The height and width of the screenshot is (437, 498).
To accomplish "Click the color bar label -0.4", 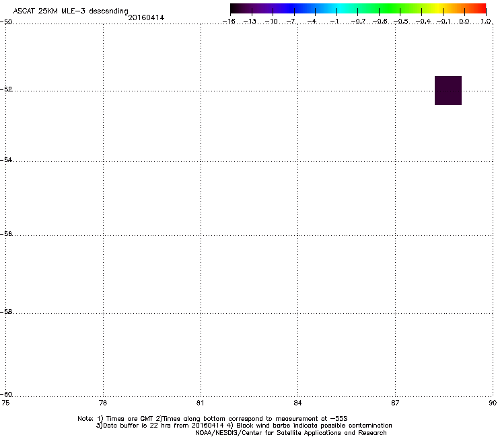I will click(x=423, y=22).
